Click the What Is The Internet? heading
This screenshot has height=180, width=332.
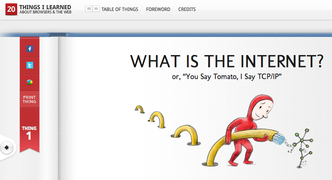pyautogui.click(x=227, y=61)
